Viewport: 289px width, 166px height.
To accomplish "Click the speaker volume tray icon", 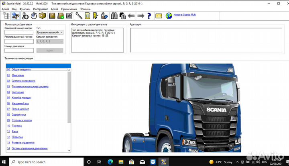I will [258, 162].
